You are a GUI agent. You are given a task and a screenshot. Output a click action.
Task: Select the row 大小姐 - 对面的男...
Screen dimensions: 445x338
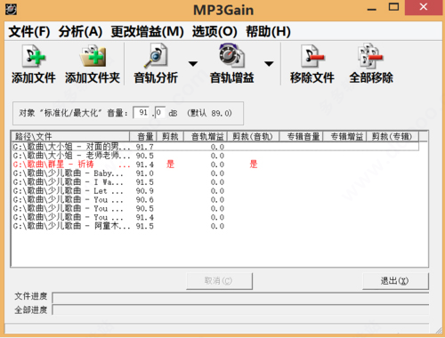215,147
